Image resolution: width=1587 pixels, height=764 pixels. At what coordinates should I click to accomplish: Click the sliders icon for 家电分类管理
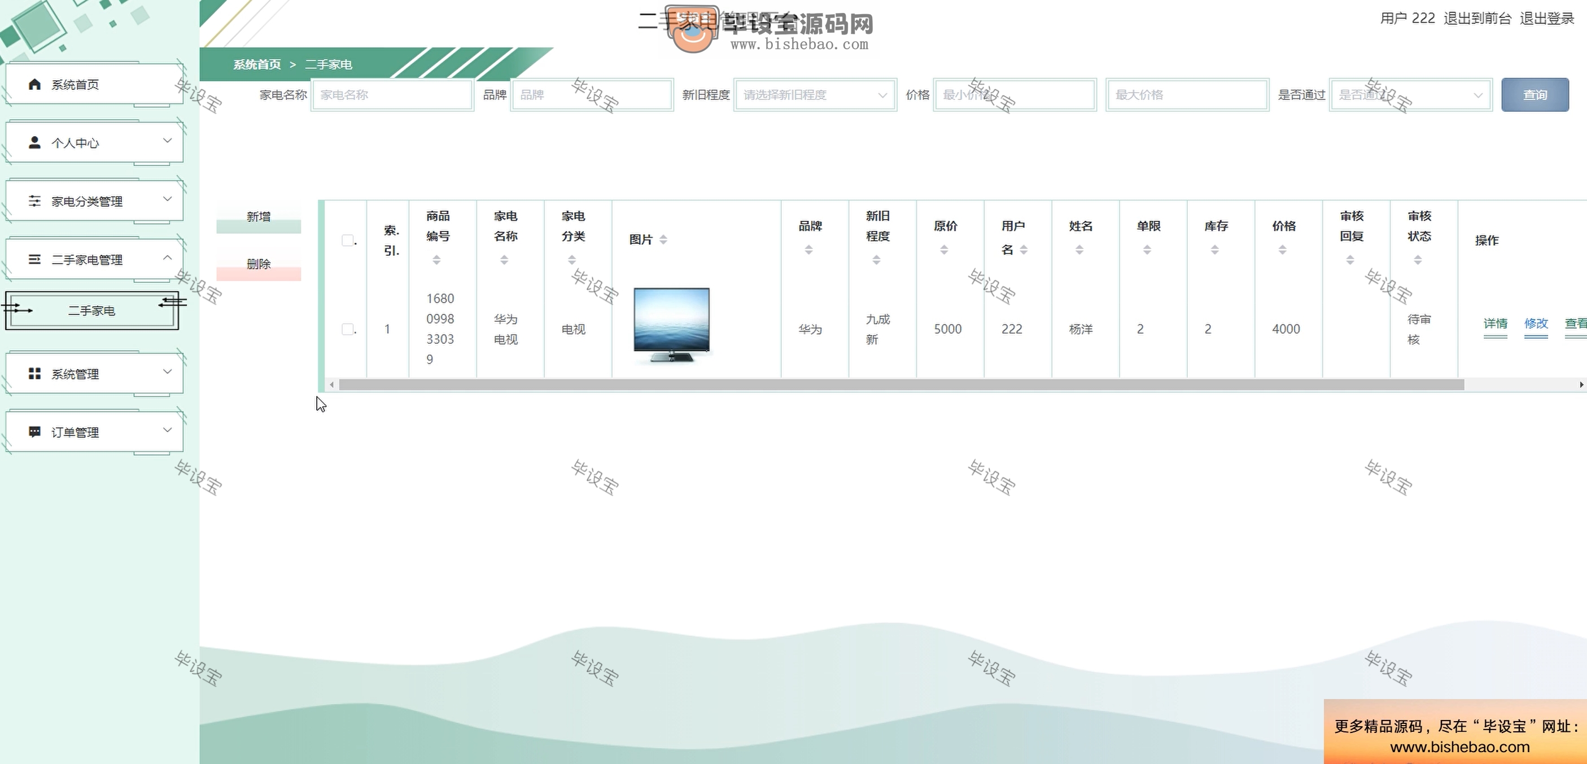[34, 201]
